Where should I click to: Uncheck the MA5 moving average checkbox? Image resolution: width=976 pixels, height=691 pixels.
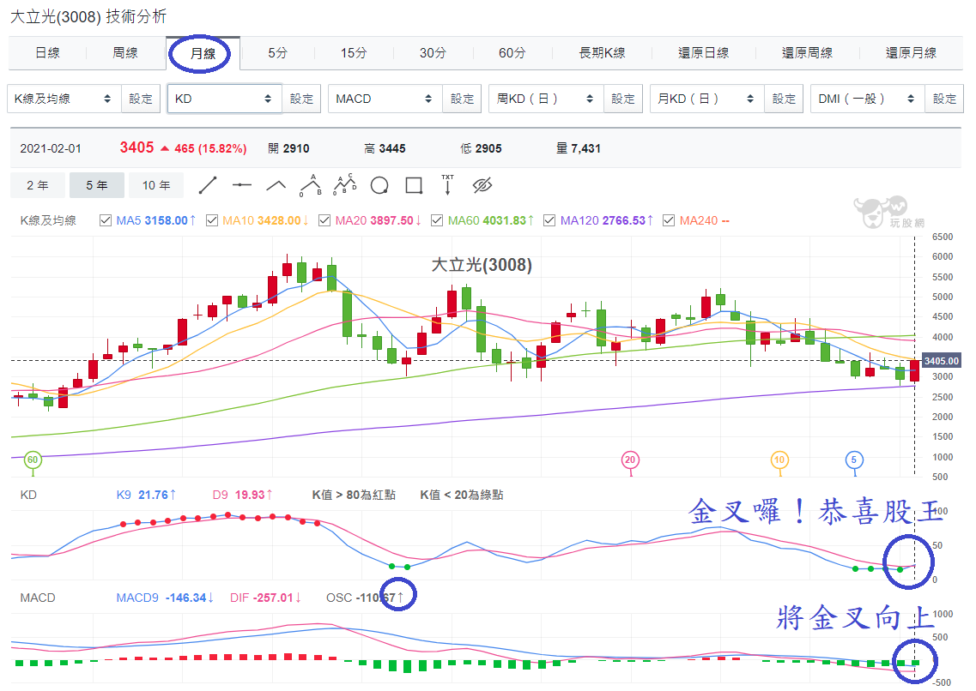pyautogui.click(x=106, y=220)
